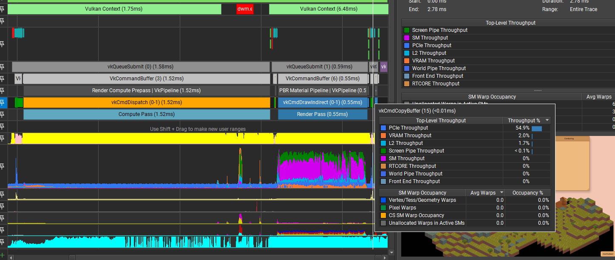615x260 pixels.
Task: Pin the vkQueueSubmit timeline row
Action: 3,67
